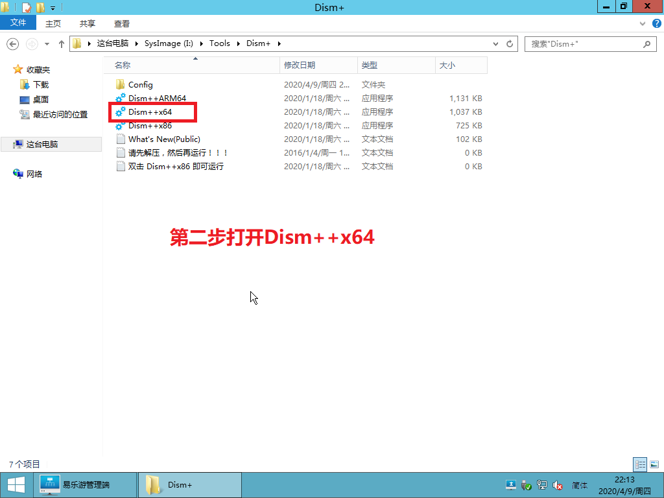
Task: Open the 文件 menu tab
Action: point(18,23)
